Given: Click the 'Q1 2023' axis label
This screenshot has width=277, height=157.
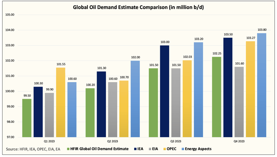Looking at the screenshot, I should 49,141.
